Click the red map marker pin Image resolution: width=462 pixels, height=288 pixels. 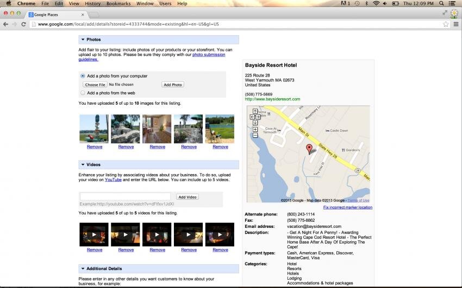point(309,149)
